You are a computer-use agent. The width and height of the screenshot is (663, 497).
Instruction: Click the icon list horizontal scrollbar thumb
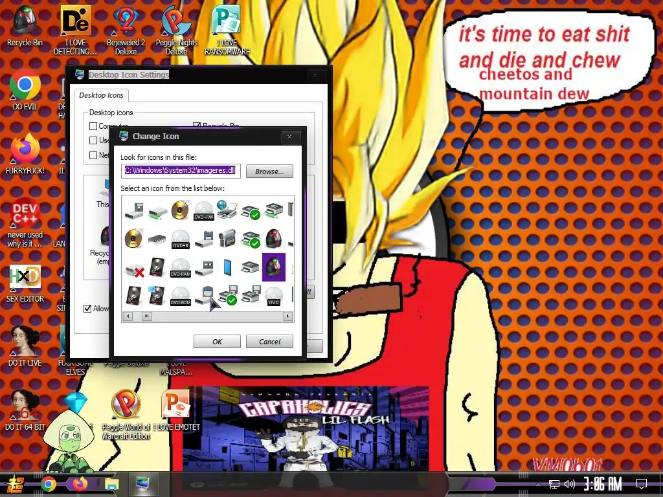click(146, 316)
